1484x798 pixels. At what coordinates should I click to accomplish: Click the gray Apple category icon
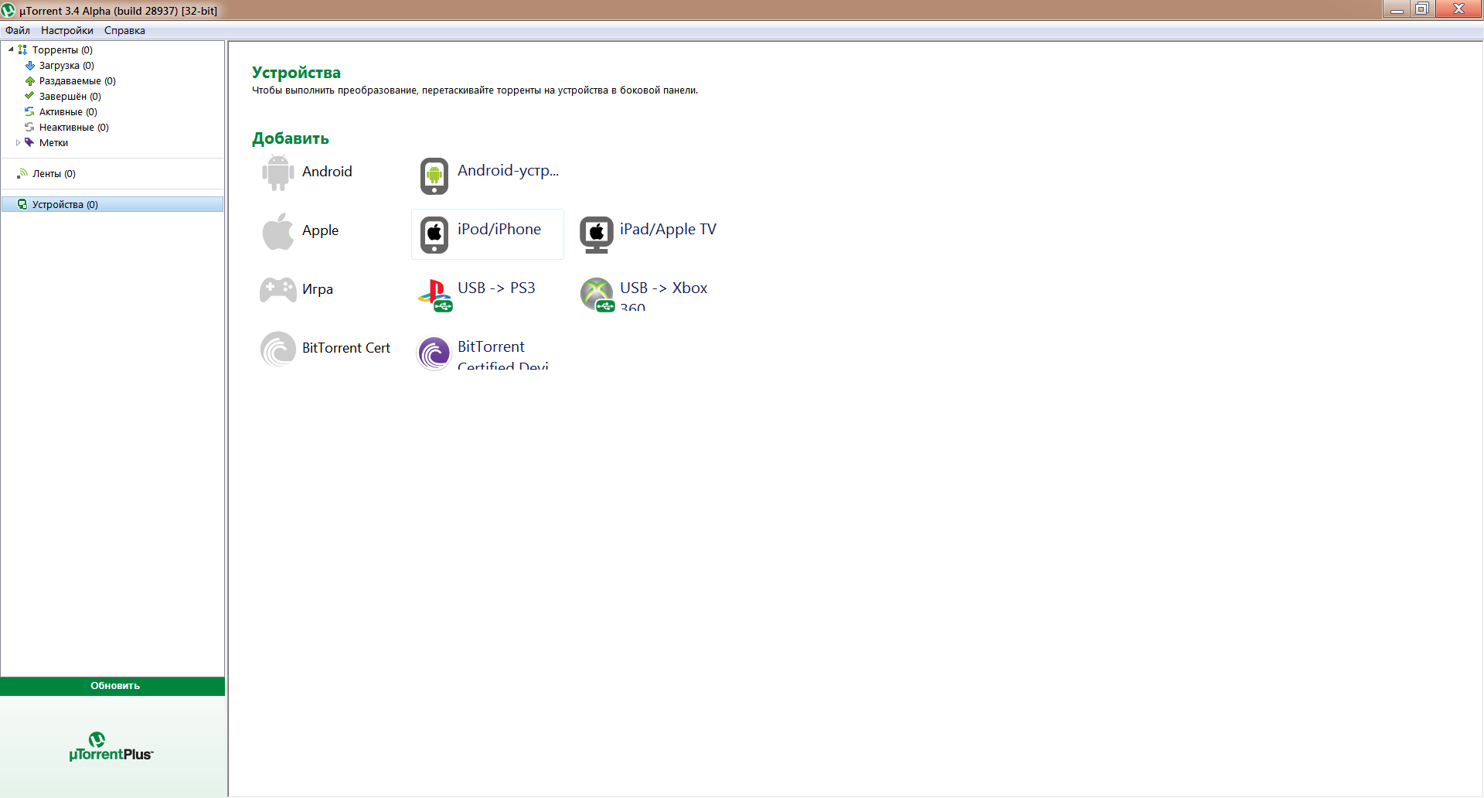coord(277,231)
